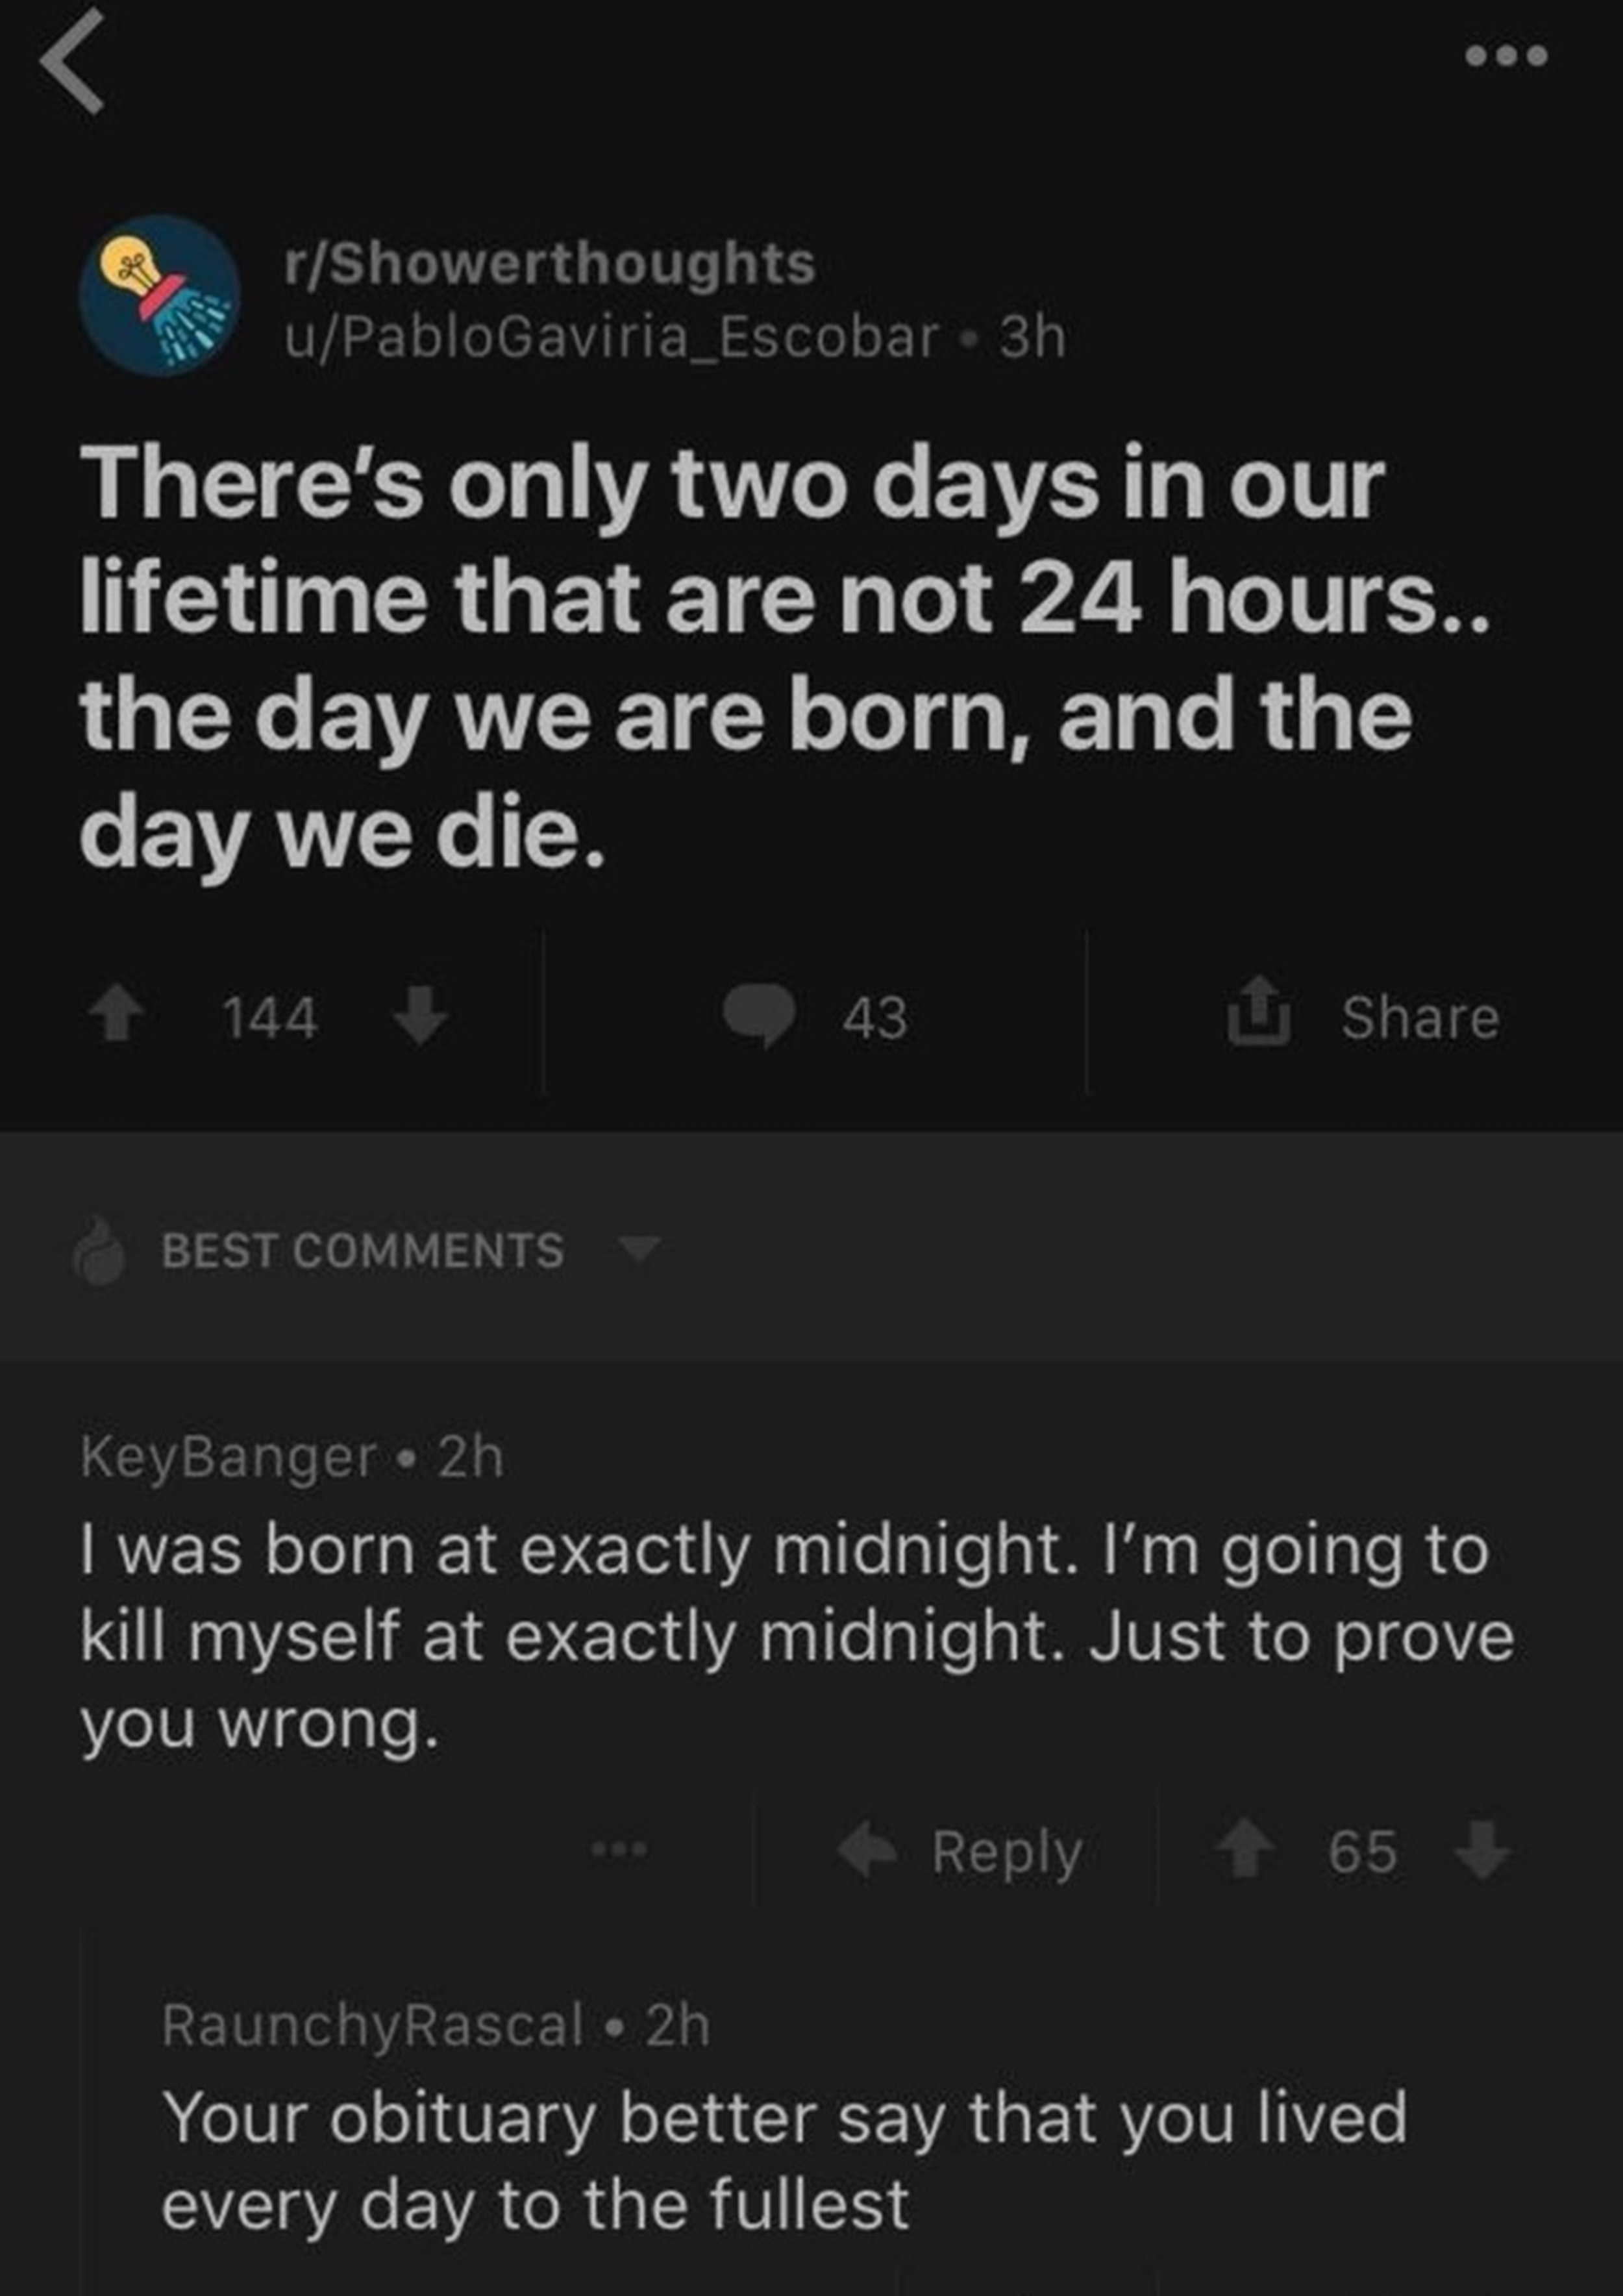Viewport: 1623px width, 2296px height.
Task: Tap the Showerthoughts subreddit avatar
Action: click(160, 295)
